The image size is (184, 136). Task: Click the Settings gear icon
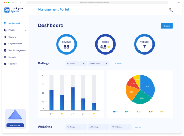click(5, 64)
